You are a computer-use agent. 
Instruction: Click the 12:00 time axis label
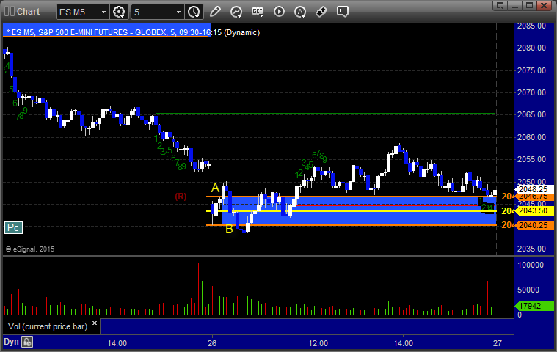(318, 342)
